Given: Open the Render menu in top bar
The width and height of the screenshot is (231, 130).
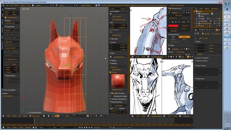Looking at the screenshot, I should (17, 5).
